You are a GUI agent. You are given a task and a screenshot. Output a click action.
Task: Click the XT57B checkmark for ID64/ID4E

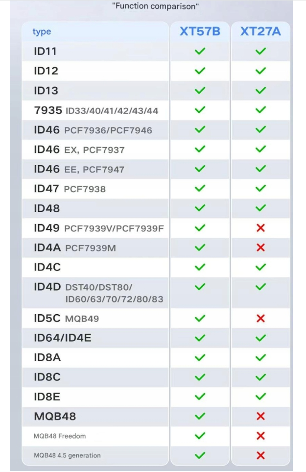point(200,338)
